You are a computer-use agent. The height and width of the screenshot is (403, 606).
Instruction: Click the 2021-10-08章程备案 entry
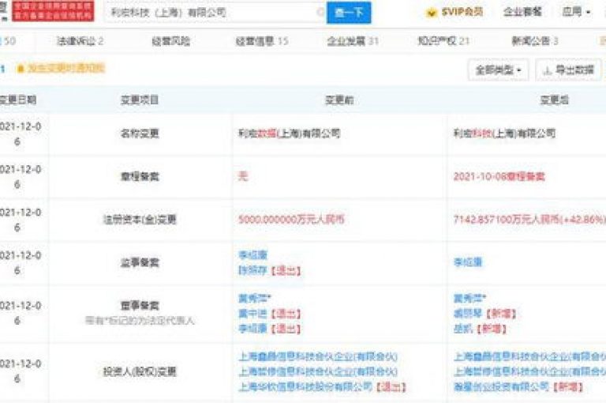(499, 176)
